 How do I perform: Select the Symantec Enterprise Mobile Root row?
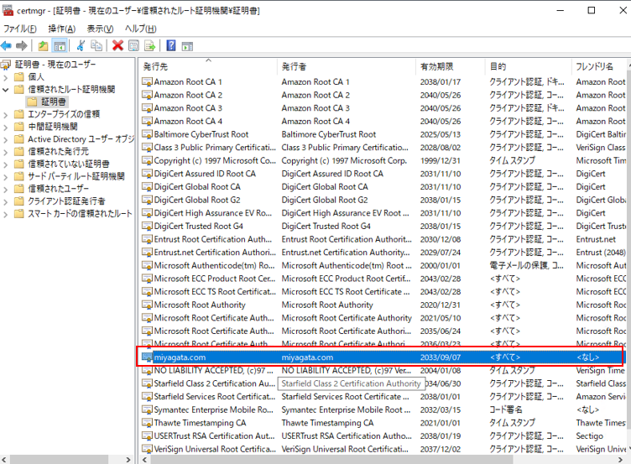pos(383,409)
